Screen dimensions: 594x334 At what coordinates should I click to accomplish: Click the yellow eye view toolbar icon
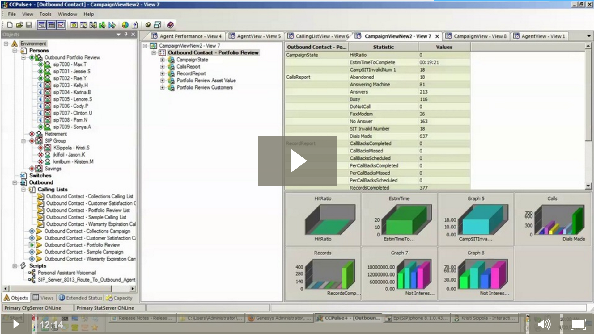[x=74, y=25]
